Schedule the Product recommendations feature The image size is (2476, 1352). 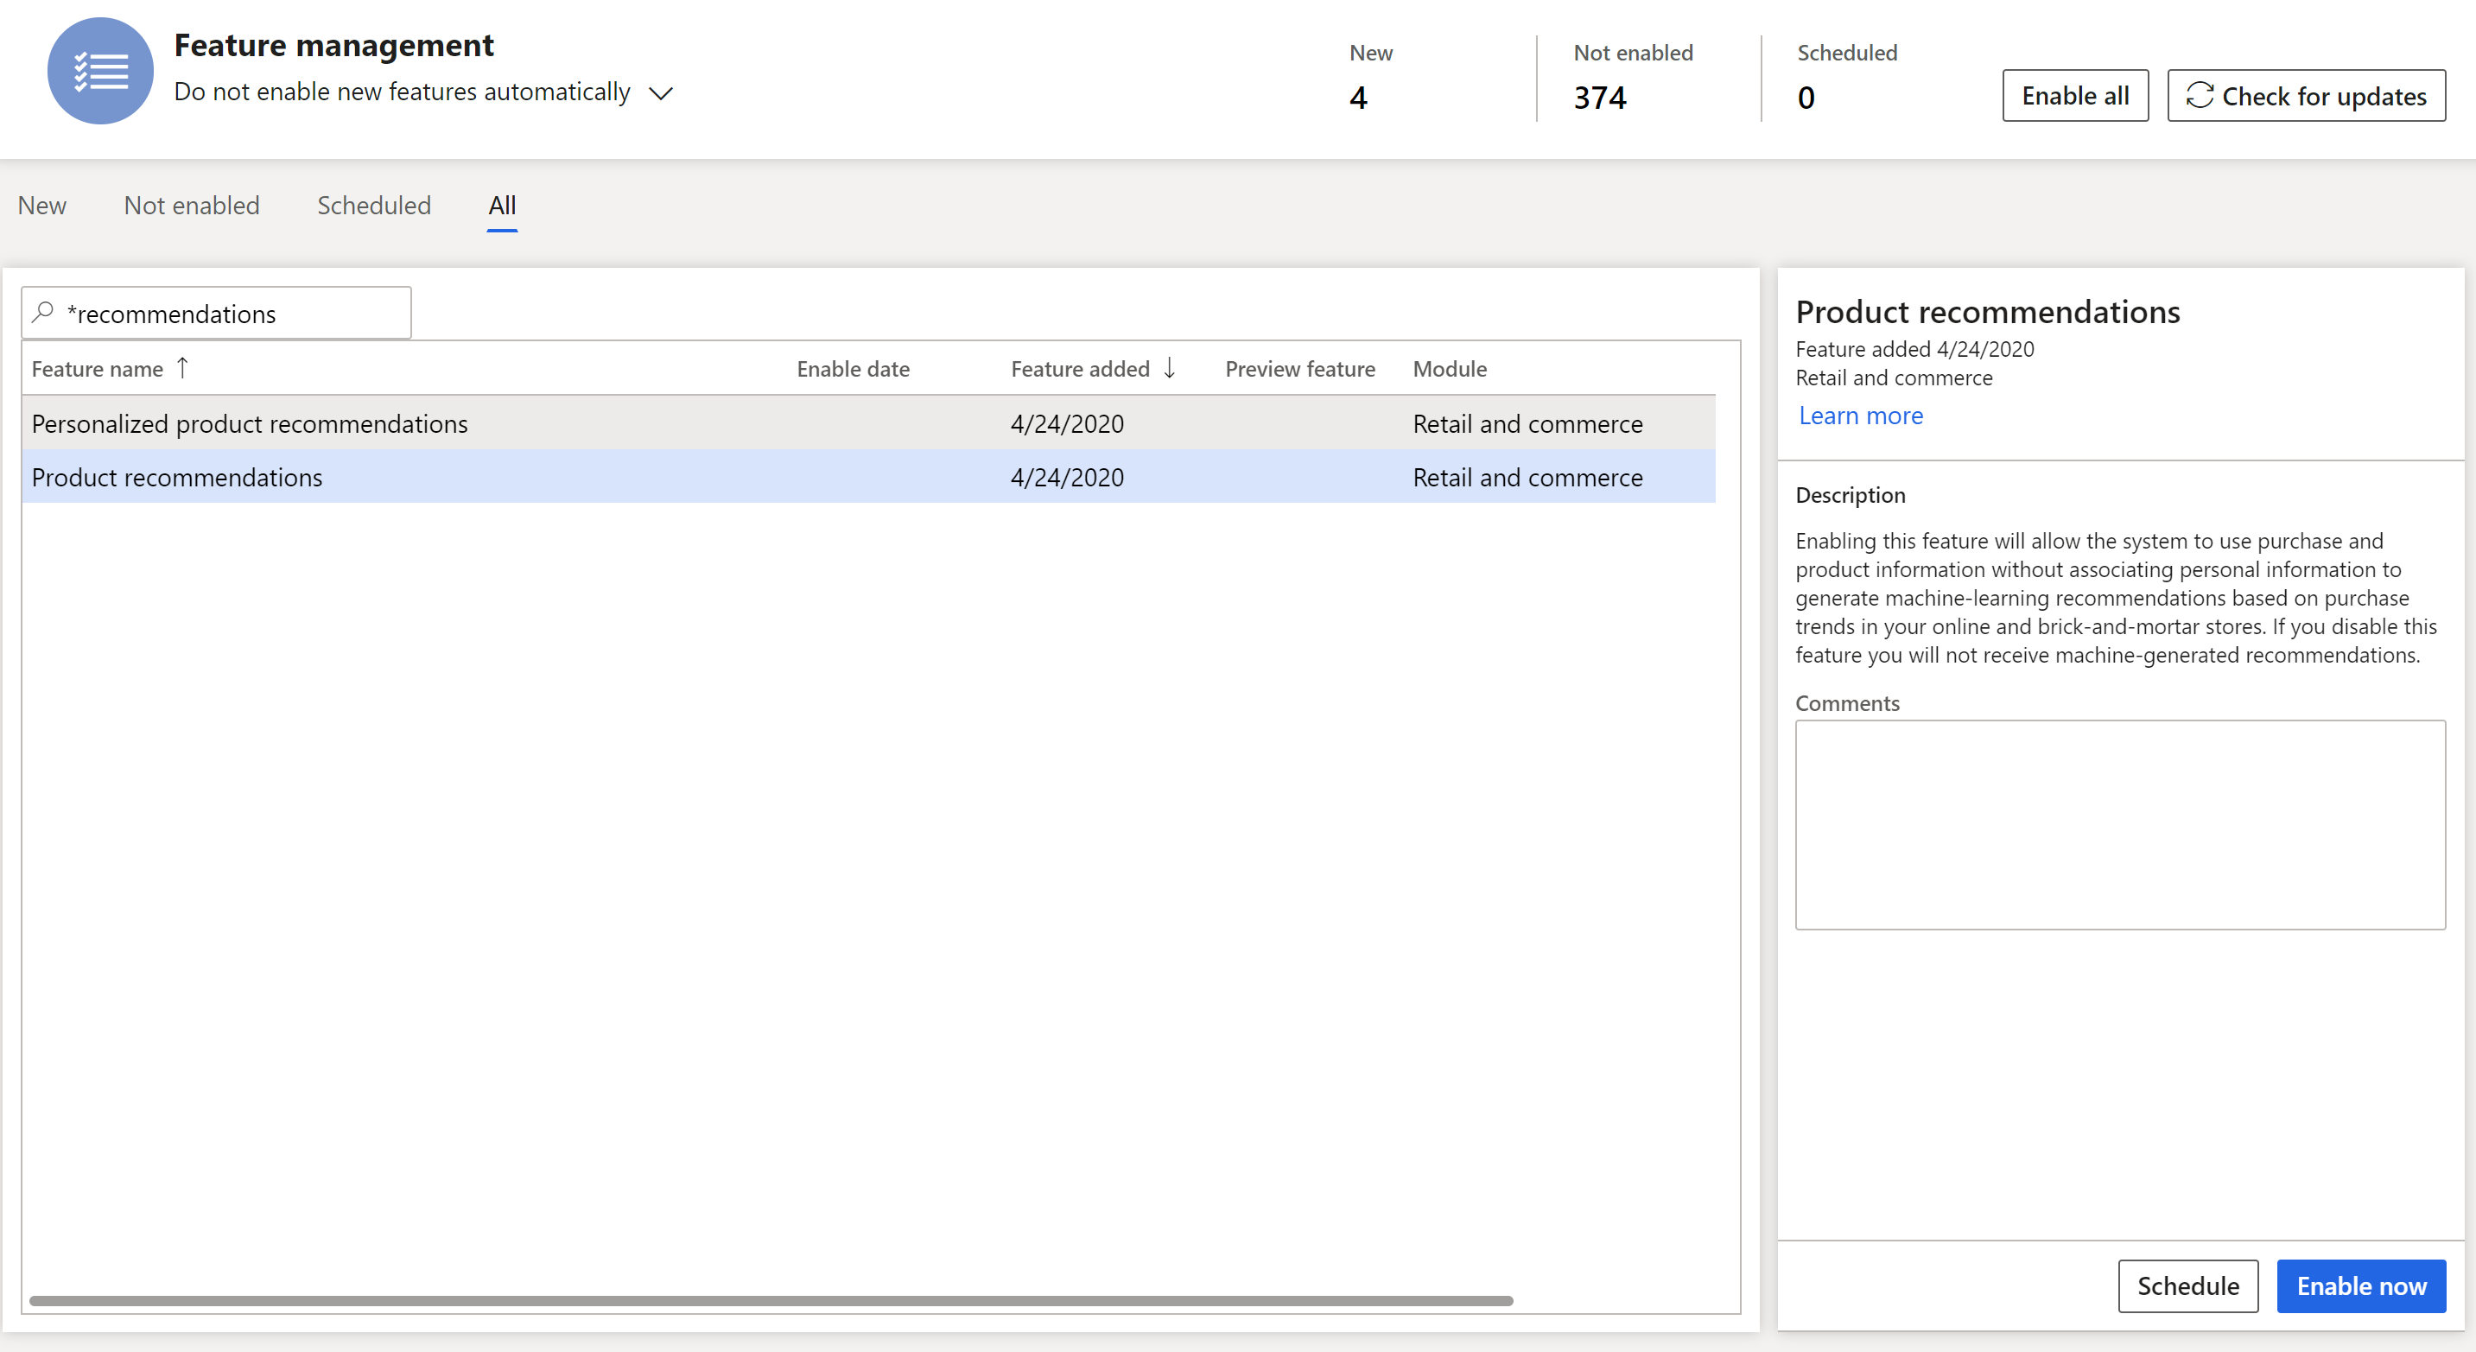[2187, 1284]
